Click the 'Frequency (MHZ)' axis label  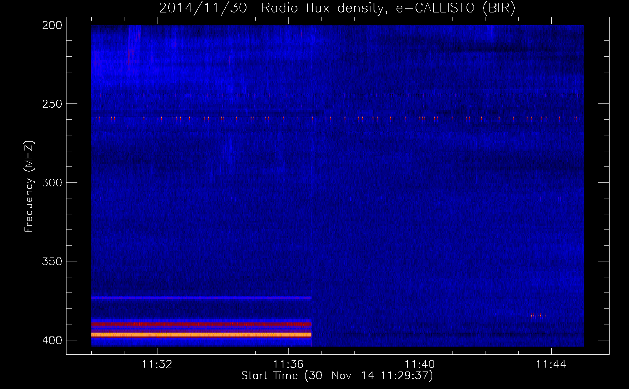(29, 186)
